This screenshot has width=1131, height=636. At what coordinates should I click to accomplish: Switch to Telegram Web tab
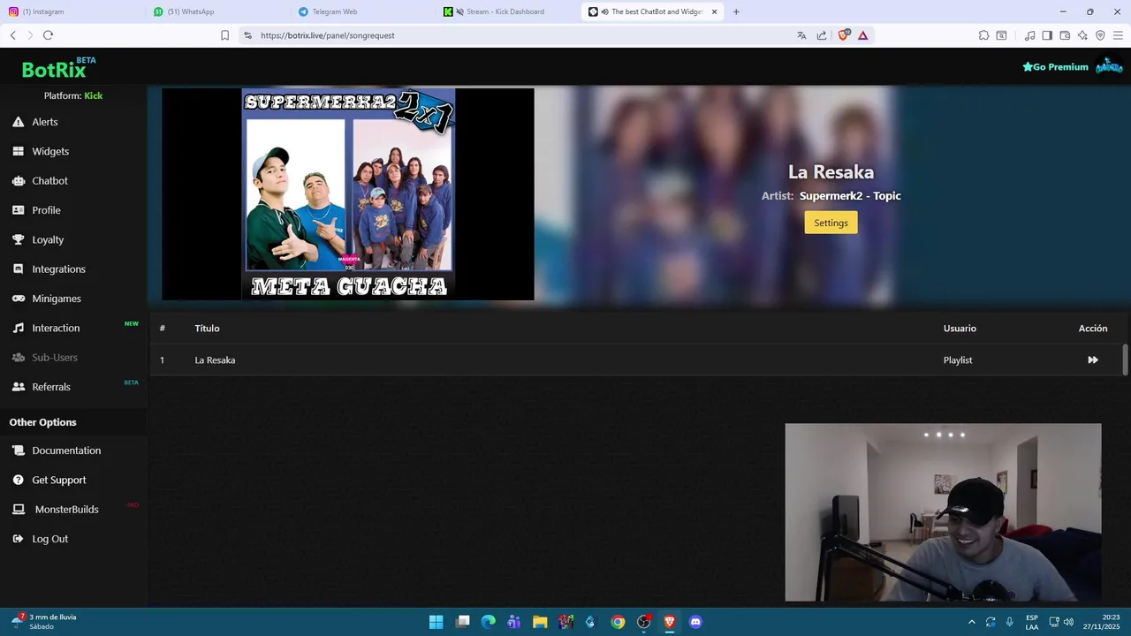[362, 11]
